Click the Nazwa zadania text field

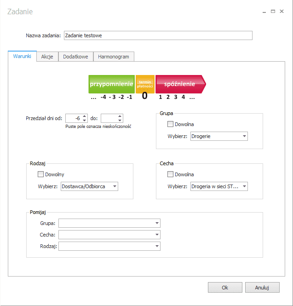(x=158, y=35)
